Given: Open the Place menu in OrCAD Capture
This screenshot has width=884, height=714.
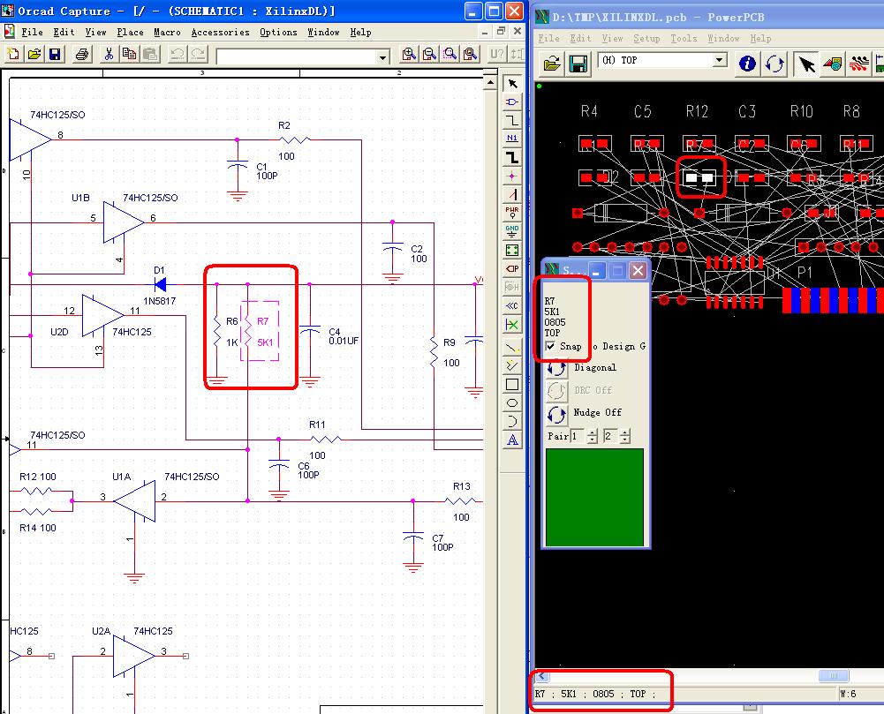Looking at the screenshot, I should point(130,32).
